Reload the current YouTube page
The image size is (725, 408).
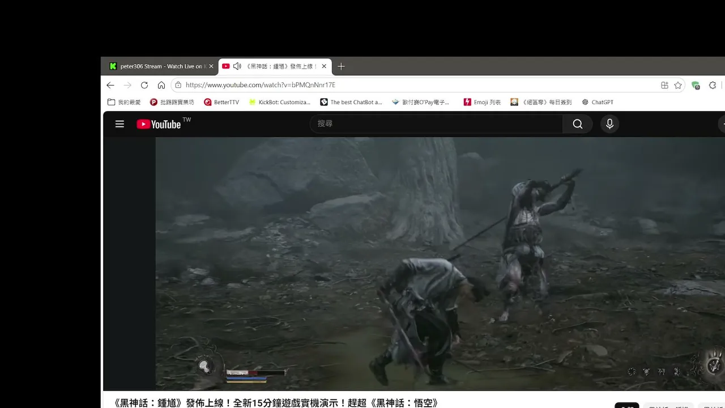point(144,85)
